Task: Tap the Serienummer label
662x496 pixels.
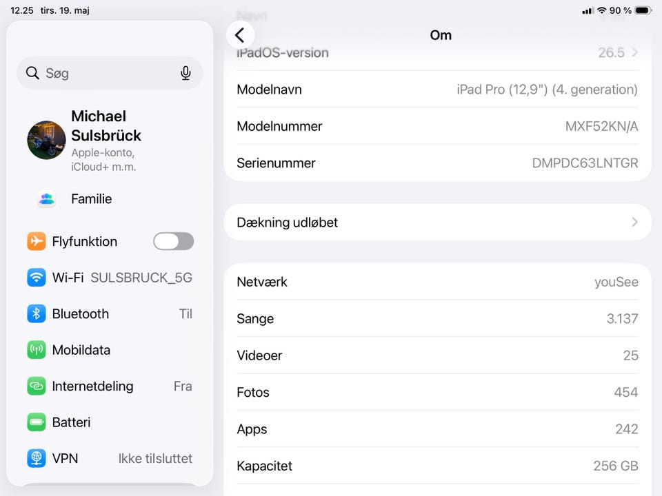Action: click(x=276, y=163)
